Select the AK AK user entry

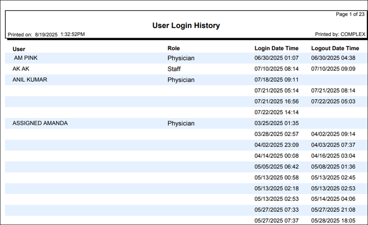pos(21,69)
